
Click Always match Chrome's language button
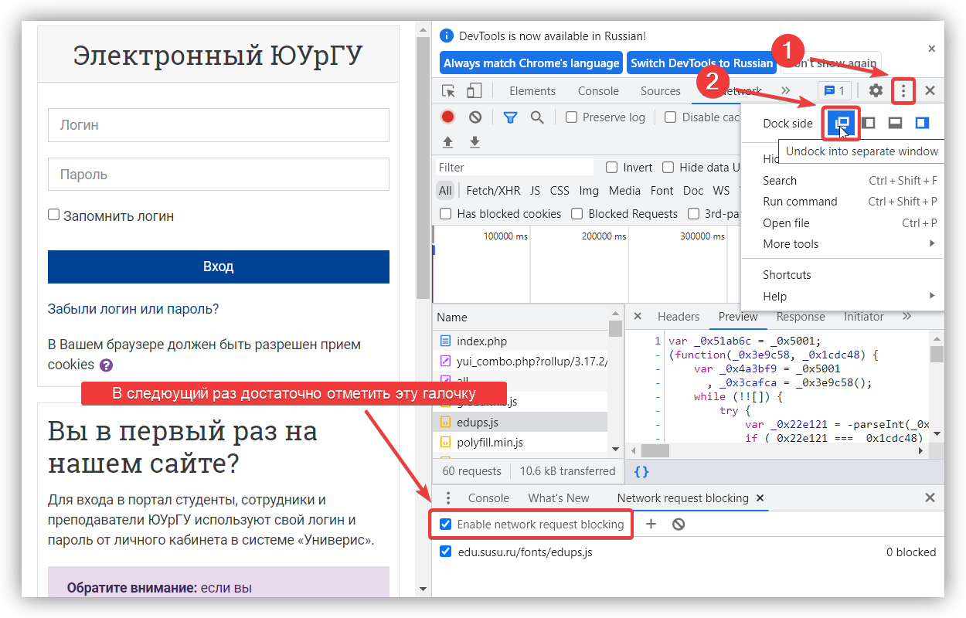point(532,63)
